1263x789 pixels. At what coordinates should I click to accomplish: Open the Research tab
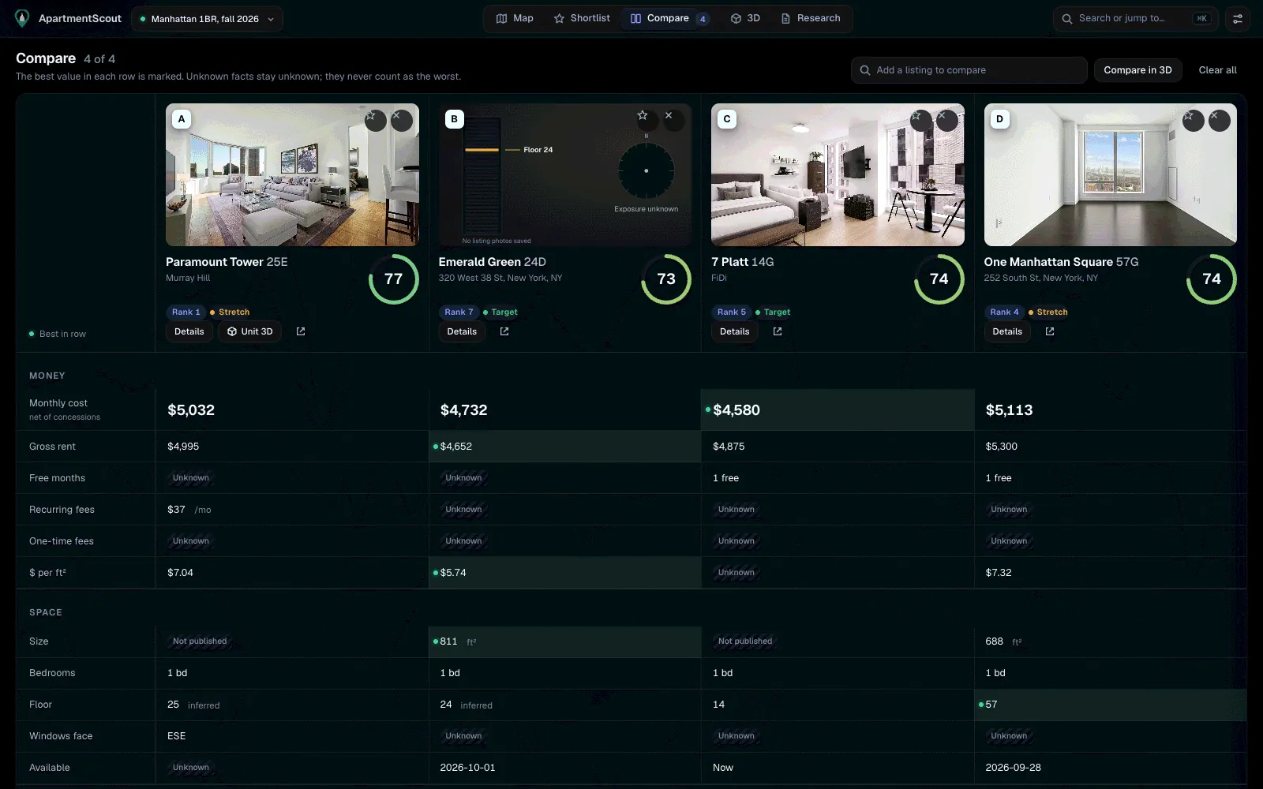click(811, 18)
